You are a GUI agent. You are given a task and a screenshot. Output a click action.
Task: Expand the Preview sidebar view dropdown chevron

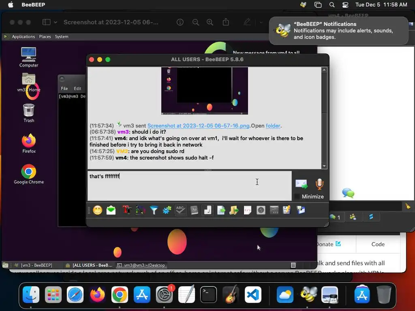tap(56, 22)
